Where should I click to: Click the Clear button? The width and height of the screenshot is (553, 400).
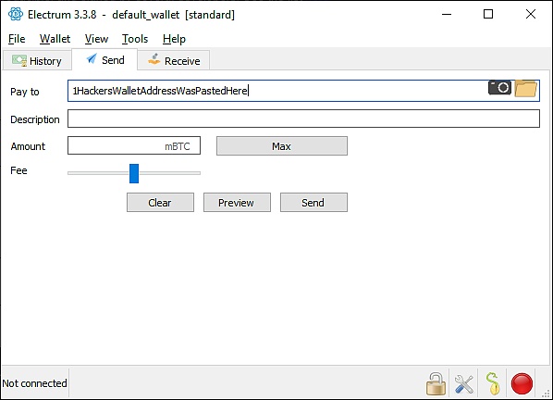[161, 202]
